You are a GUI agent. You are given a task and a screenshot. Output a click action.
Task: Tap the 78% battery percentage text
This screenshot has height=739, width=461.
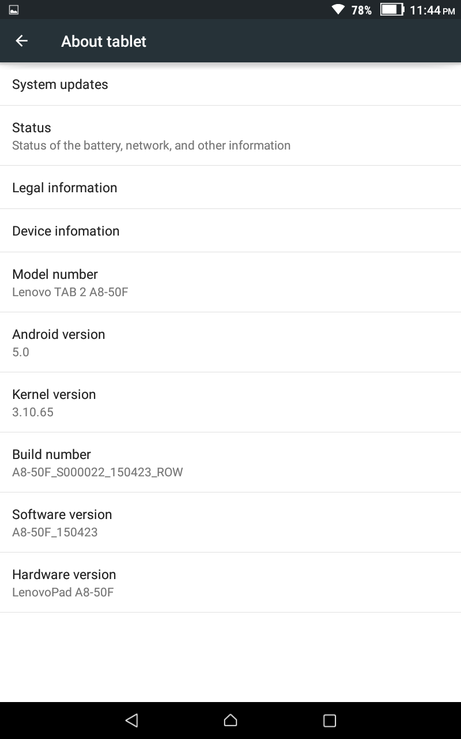point(361,10)
